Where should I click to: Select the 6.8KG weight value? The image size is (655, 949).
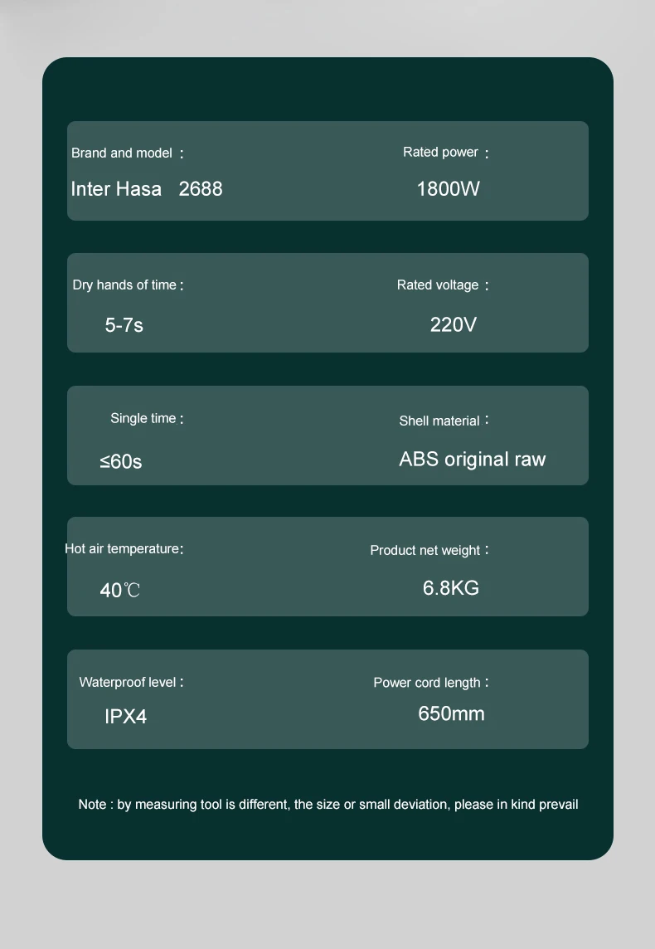[451, 587]
